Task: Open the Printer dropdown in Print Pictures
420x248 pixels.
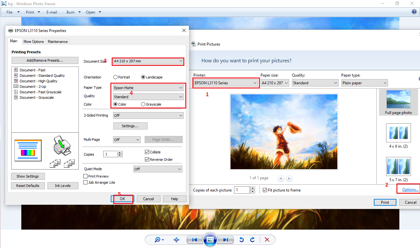Action: click(226, 83)
